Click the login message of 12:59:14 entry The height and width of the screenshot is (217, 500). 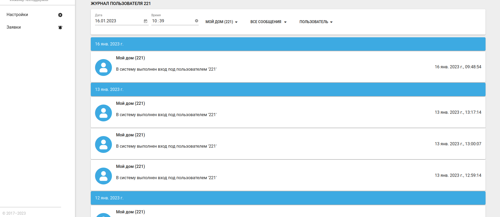pos(166,178)
